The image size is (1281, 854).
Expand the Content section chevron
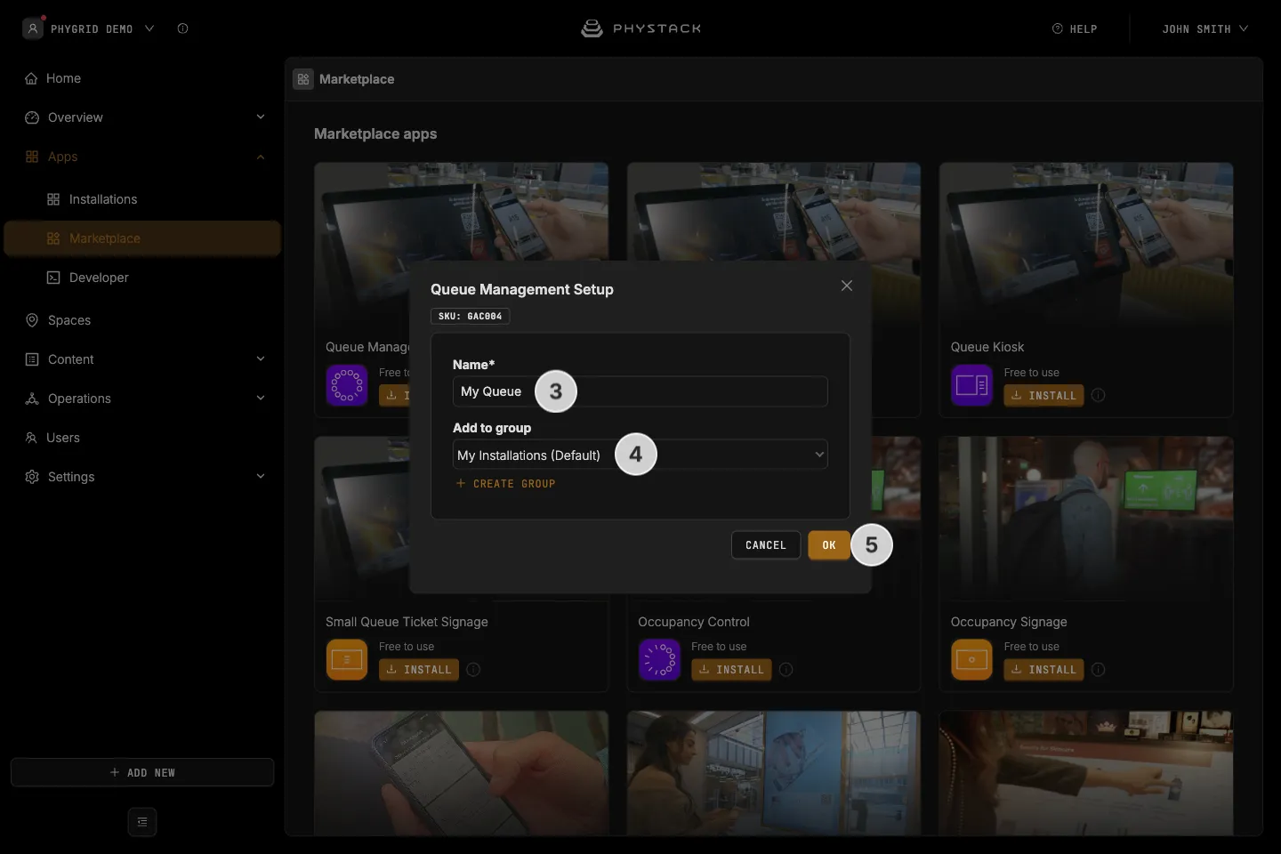[x=261, y=359]
